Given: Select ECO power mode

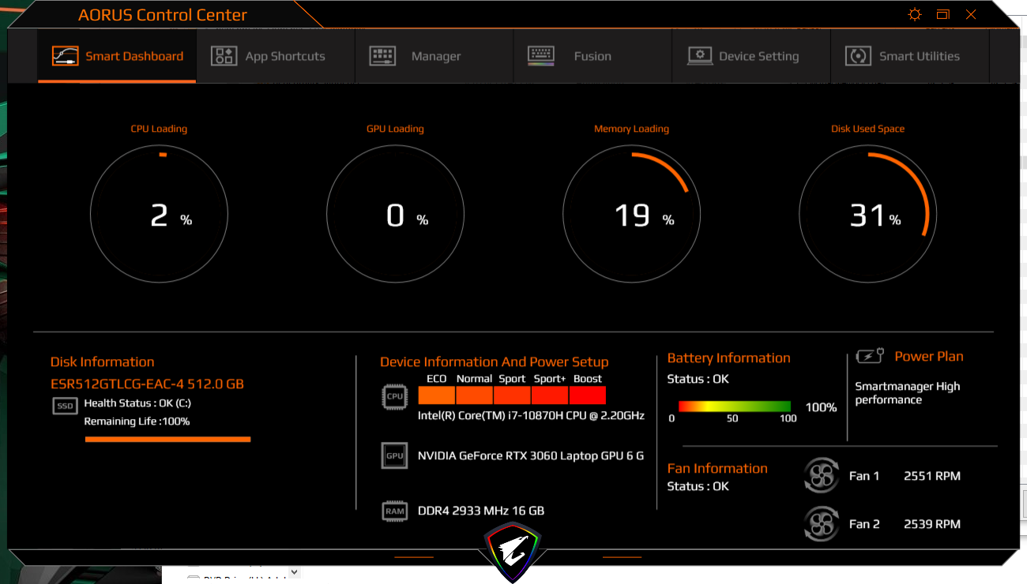Looking at the screenshot, I should point(436,395).
